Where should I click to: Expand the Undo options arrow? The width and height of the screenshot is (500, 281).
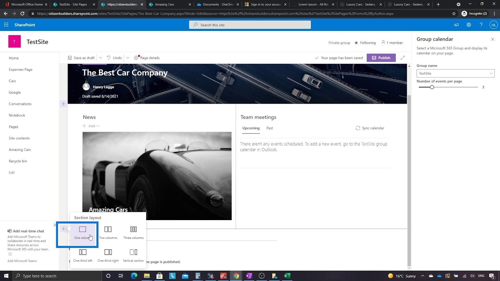127,58
